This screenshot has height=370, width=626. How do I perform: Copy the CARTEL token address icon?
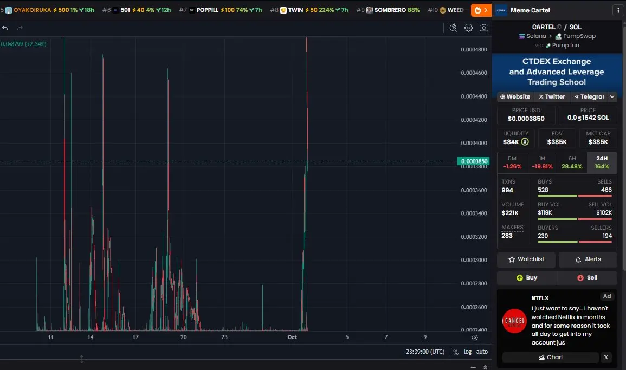pos(559,27)
